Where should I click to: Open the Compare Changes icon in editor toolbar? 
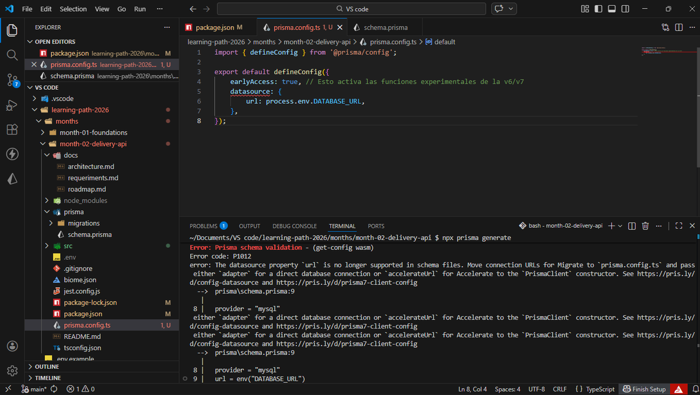click(666, 27)
